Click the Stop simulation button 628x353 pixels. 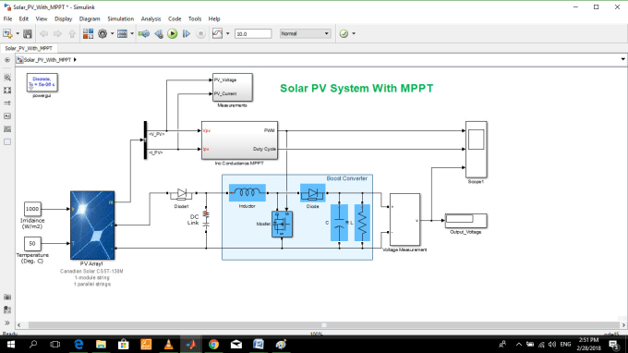(200, 33)
